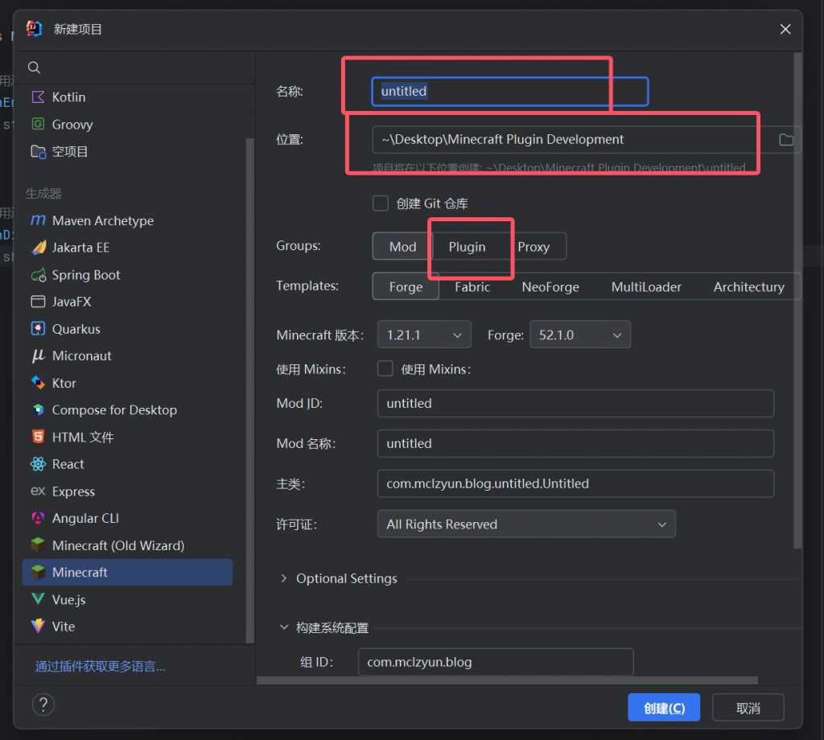824x740 pixels.
Task: Select the Minecraft generator block icon
Action: pyautogui.click(x=38, y=572)
